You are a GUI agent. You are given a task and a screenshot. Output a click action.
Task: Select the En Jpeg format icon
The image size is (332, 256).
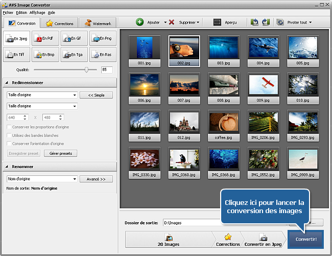point(16,38)
